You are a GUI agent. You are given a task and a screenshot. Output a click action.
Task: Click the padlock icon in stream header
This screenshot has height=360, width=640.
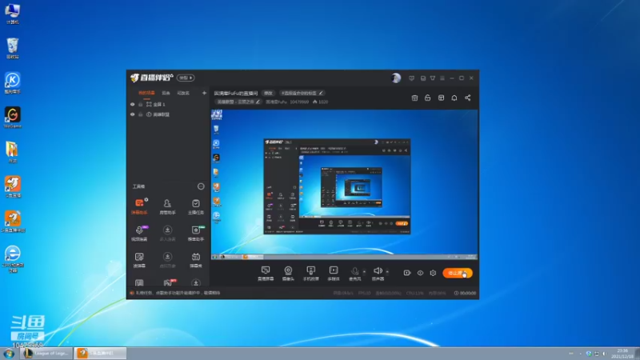point(428,98)
